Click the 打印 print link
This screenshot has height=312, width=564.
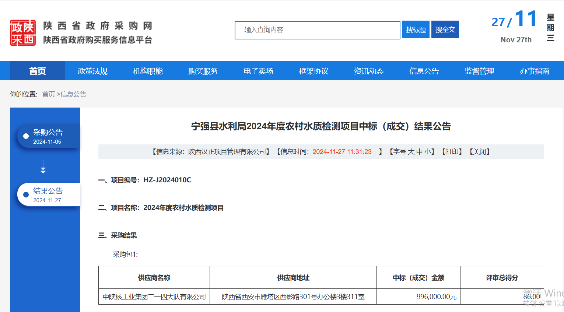[452, 152]
